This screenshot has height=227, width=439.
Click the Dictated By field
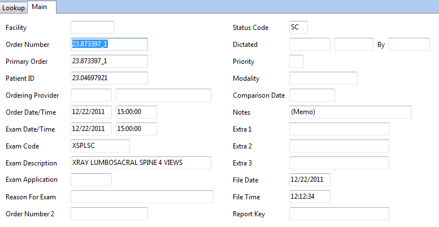409,44
